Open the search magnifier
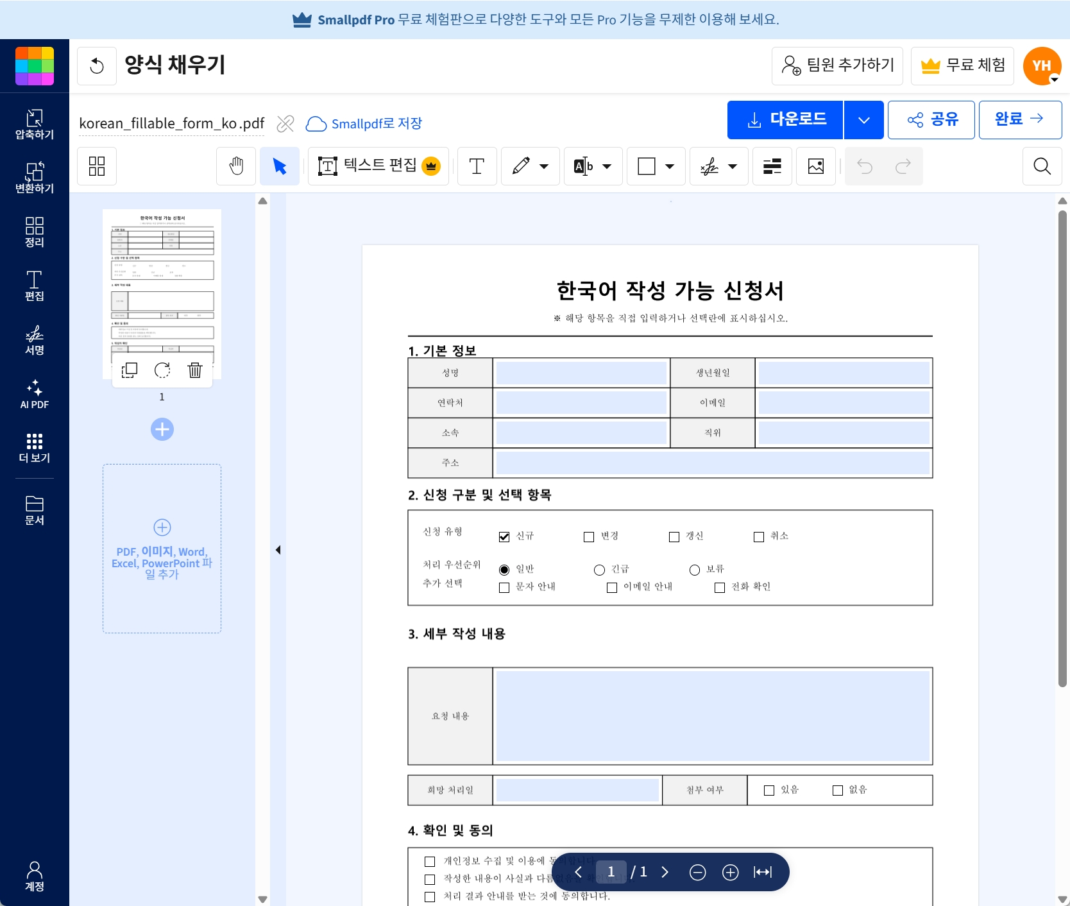Image resolution: width=1070 pixels, height=906 pixels. [1042, 166]
